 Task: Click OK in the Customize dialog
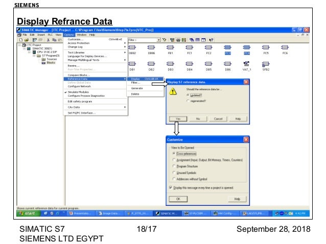tap(178, 199)
